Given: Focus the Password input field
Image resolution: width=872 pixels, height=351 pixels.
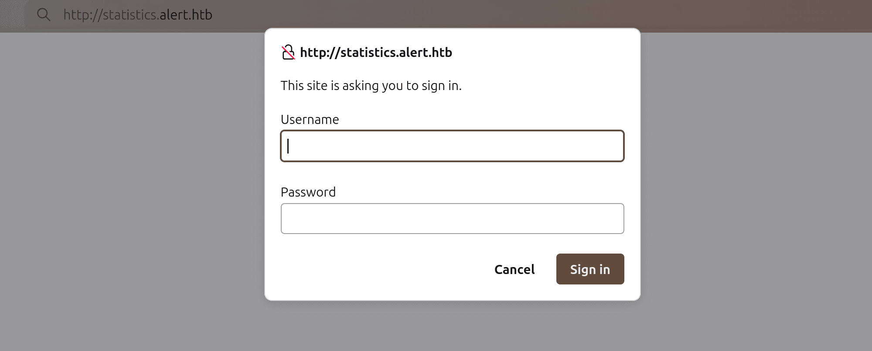Looking at the screenshot, I should click(452, 218).
